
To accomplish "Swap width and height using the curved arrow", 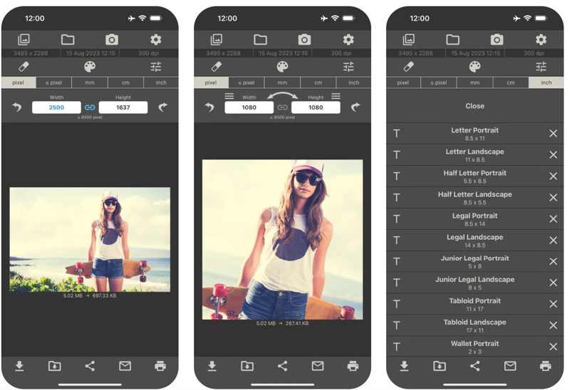I will (282, 96).
